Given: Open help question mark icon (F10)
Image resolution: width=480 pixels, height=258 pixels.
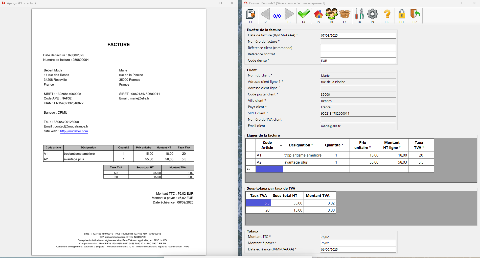Looking at the screenshot, I should coord(387,14).
